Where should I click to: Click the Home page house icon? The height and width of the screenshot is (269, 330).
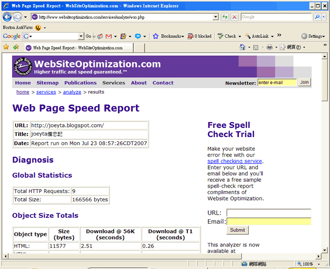pos(242,47)
